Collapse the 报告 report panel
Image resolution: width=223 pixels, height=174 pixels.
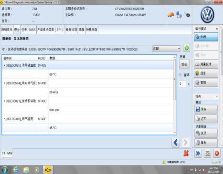click(217, 96)
